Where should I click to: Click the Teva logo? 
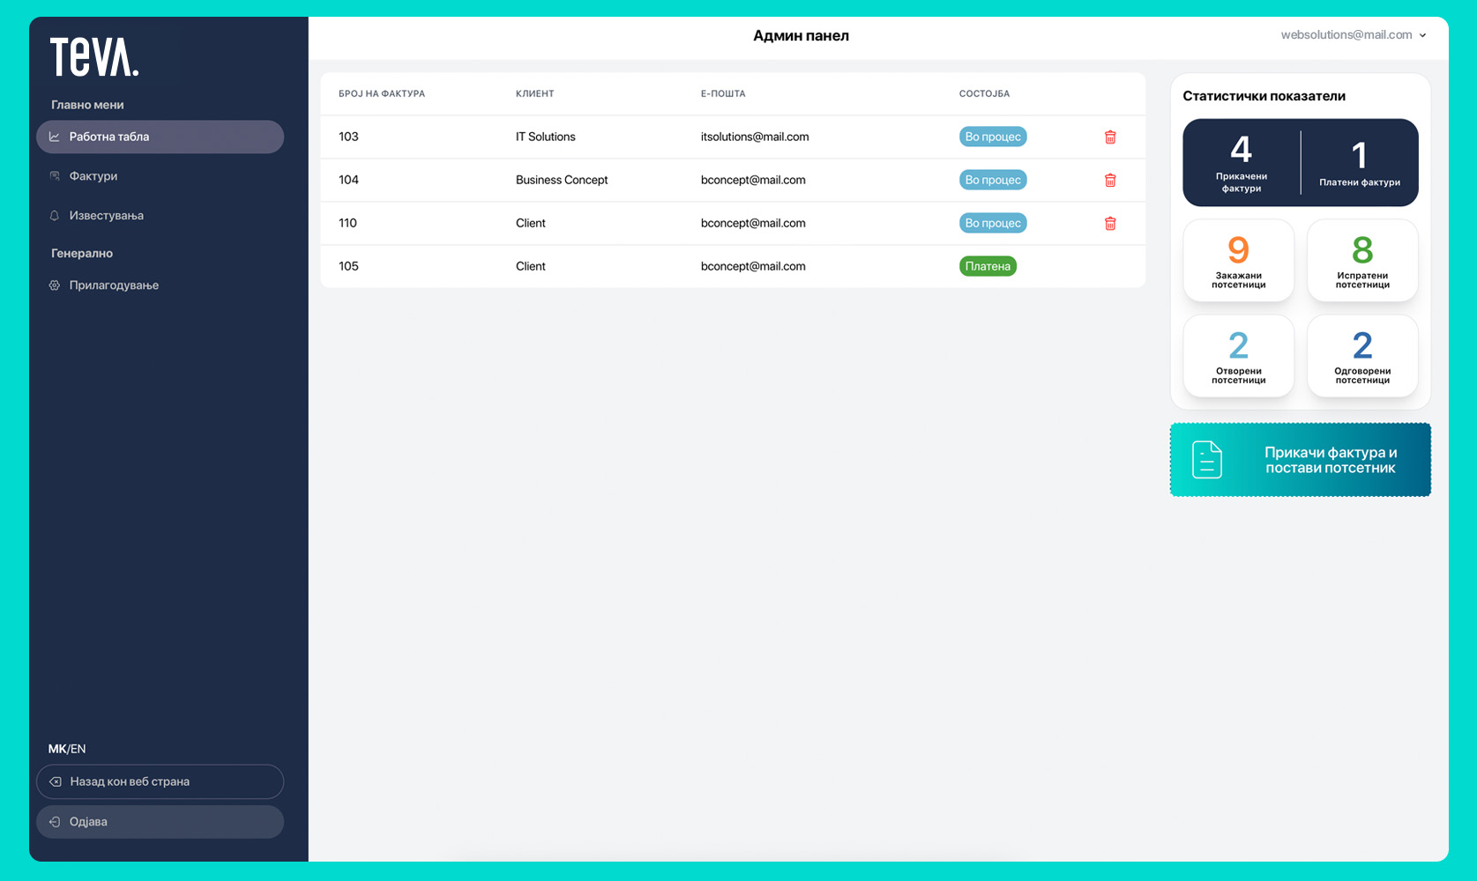94,57
